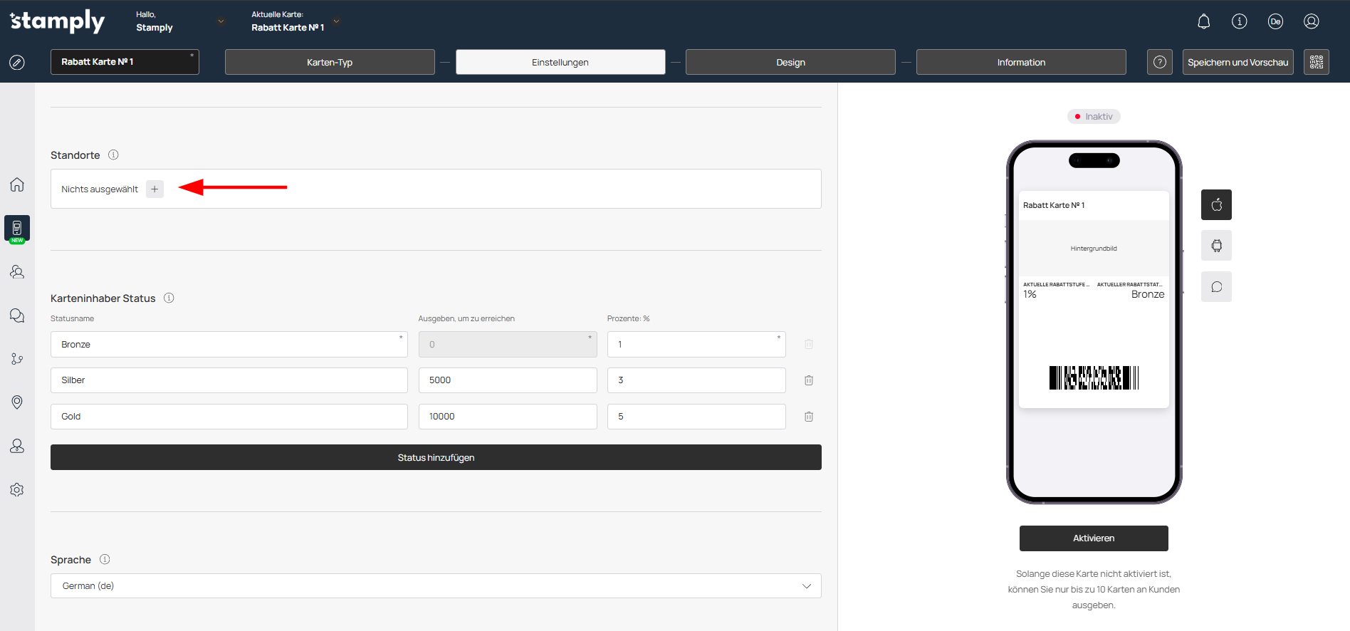1350x631 pixels.
Task: Open the locations pin in sidebar
Action: pyautogui.click(x=17, y=402)
